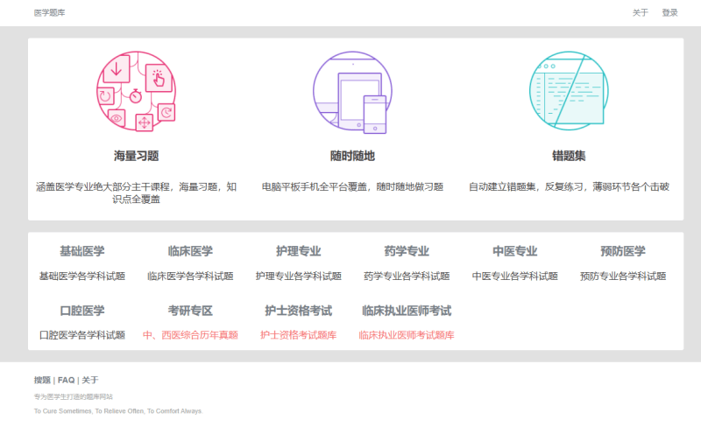Viewport: 701px width, 427px height.
Task: Click 基础医学各学科试题 link
Action: pyautogui.click(x=82, y=276)
